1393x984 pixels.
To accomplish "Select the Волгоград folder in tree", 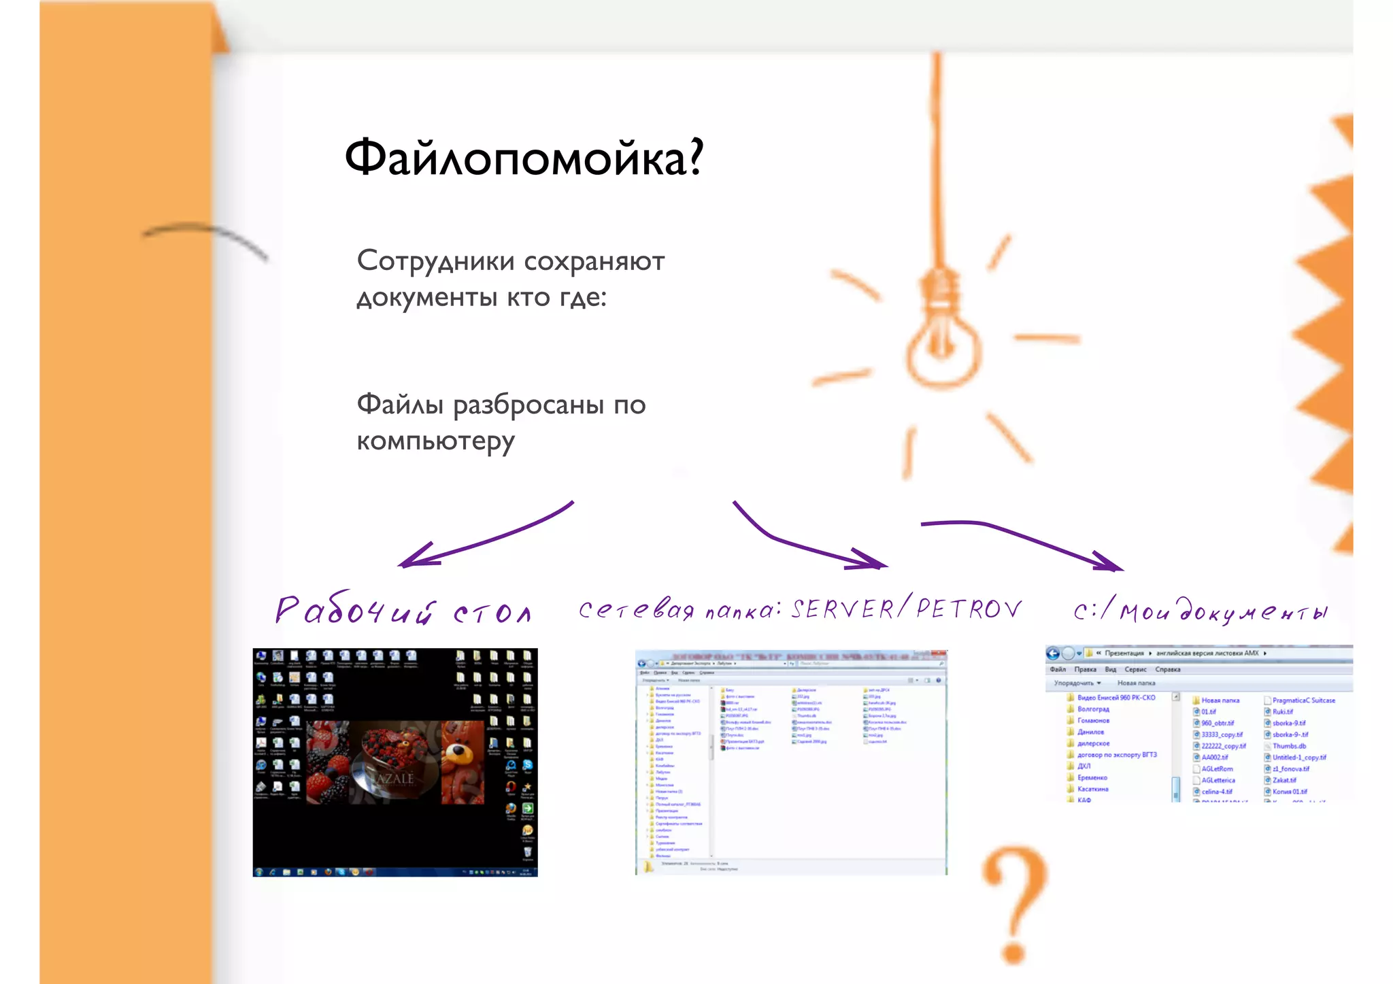I will coord(1093,709).
